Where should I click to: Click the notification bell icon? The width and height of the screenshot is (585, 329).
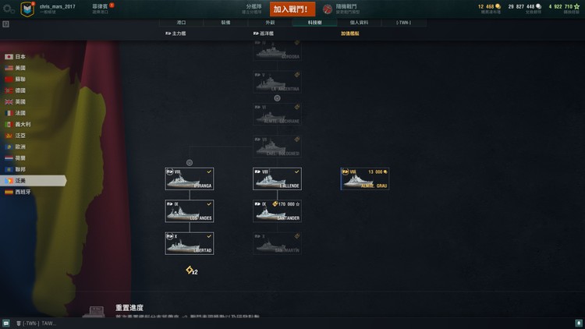click(579, 324)
